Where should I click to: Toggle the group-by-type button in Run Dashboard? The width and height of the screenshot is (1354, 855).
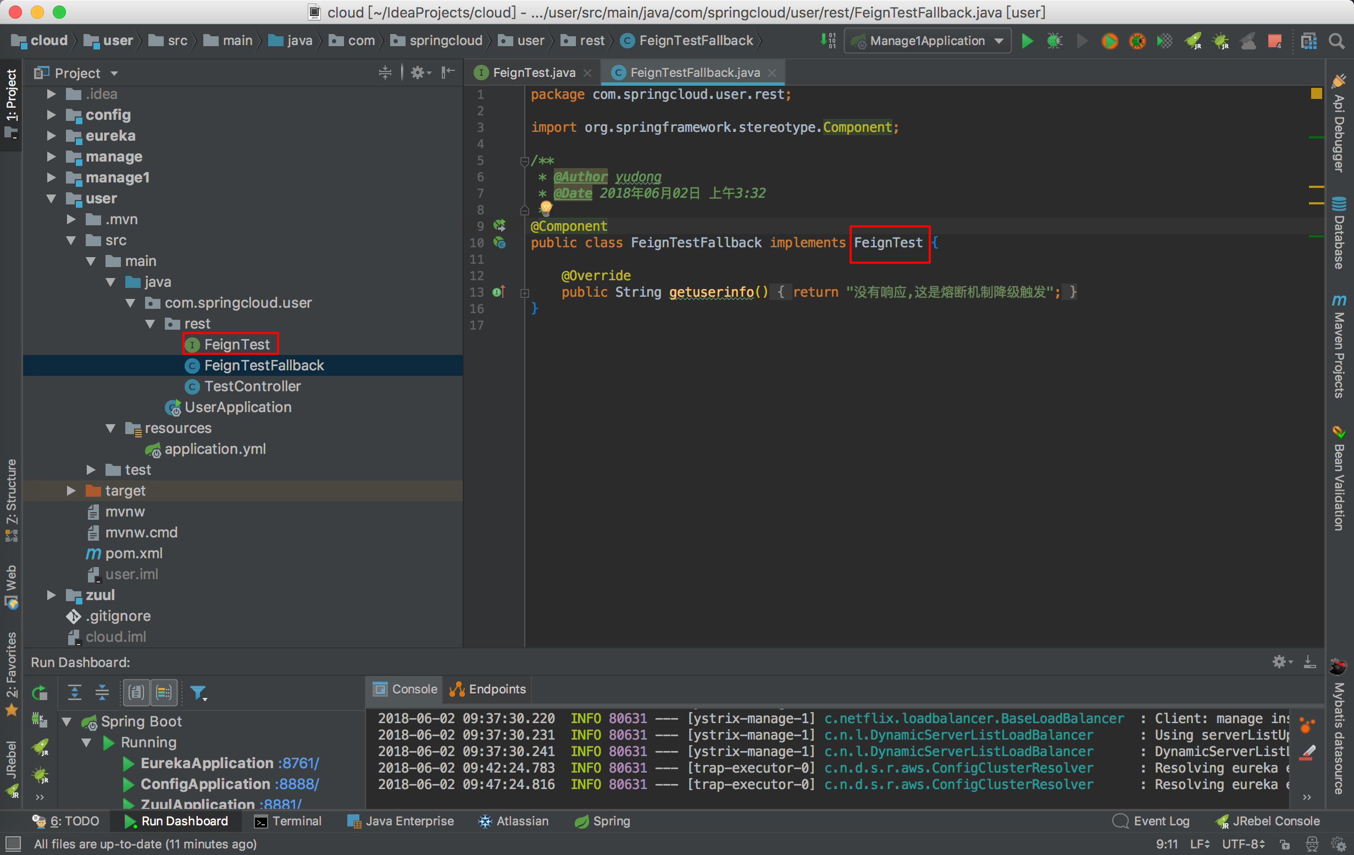(x=136, y=692)
